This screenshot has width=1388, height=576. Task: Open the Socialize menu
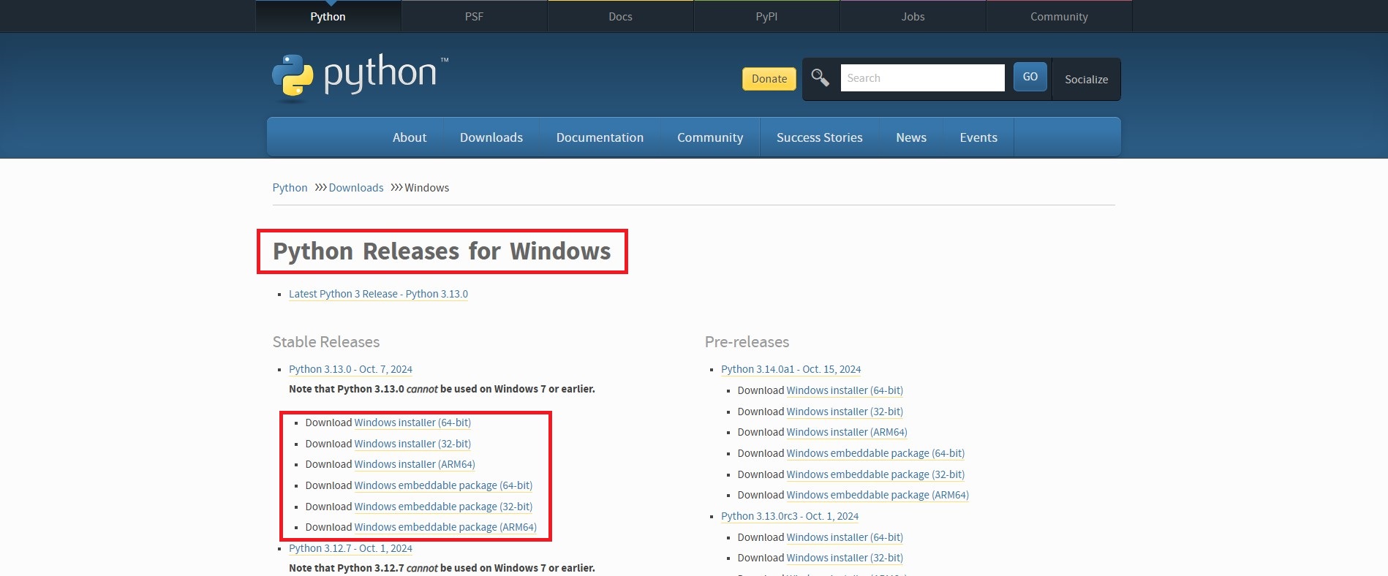point(1086,79)
